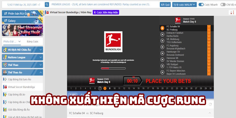Click the date and time display

point(24,5)
